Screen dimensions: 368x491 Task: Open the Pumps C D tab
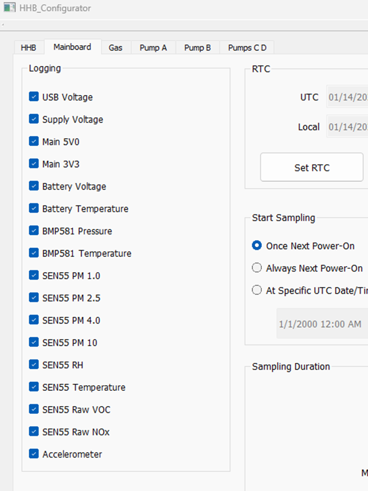[247, 47]
